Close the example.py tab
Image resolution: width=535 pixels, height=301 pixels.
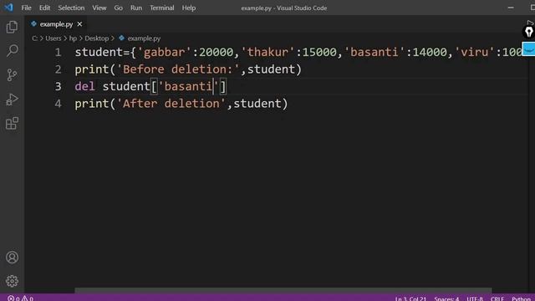(x=79, y=24)
